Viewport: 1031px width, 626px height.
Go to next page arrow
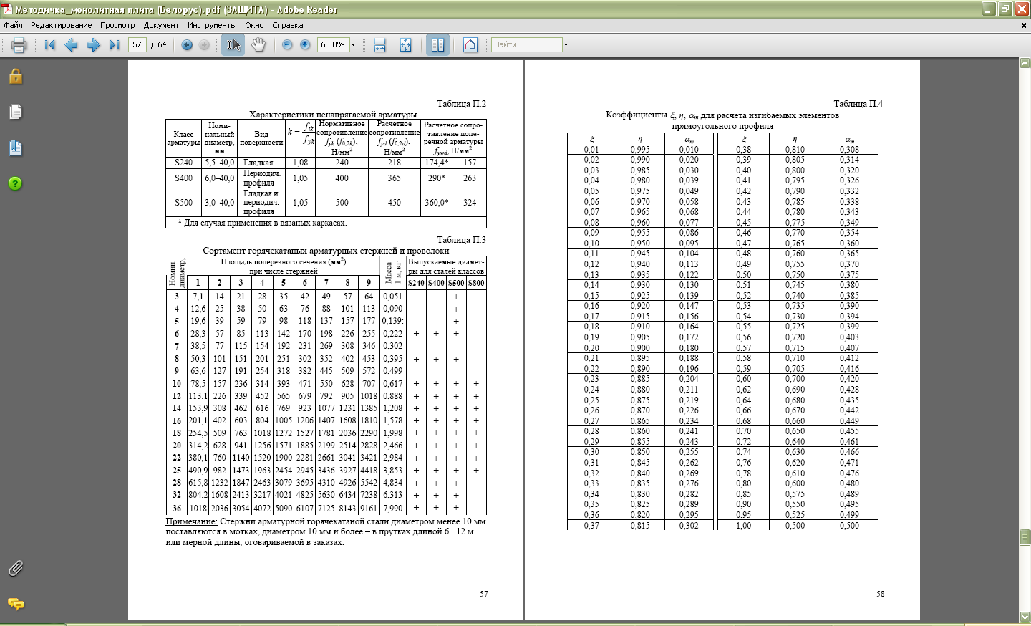coord(93,45)
